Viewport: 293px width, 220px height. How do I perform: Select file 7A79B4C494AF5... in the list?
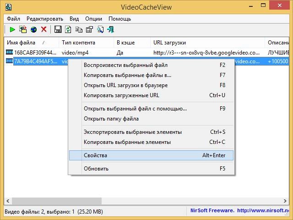pos(36,61)
